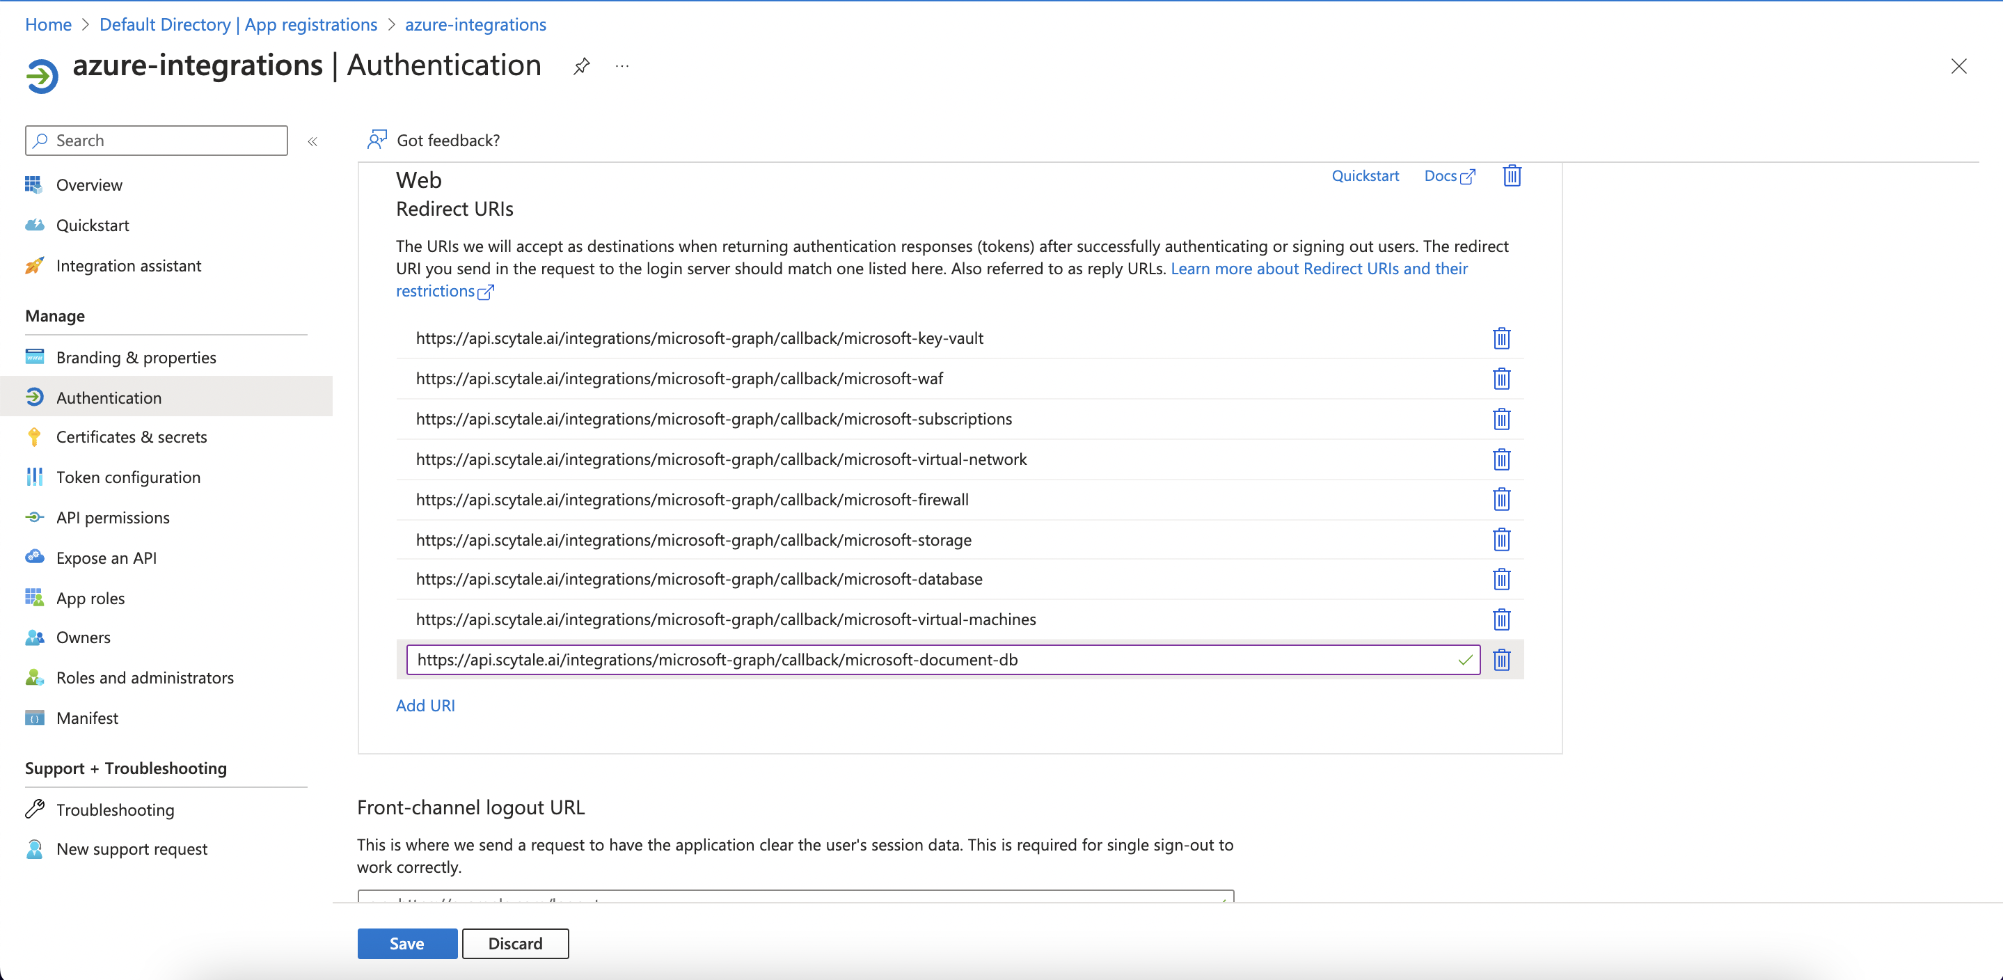Viewport: 2003px width, 980px height.
Task: Delete the Web platform configuration
Action: click(1512, 176)
